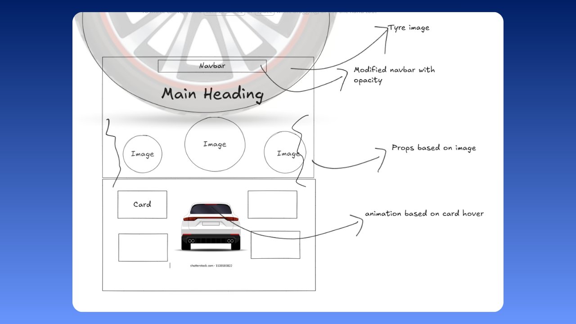
Task: Select the "Props based on image" note
Action: coord(433,148)
